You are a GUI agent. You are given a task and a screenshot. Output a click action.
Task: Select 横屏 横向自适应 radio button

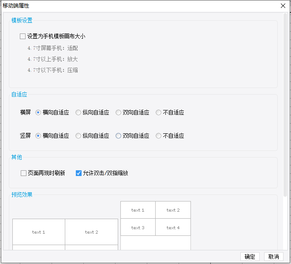pos(38,113)
